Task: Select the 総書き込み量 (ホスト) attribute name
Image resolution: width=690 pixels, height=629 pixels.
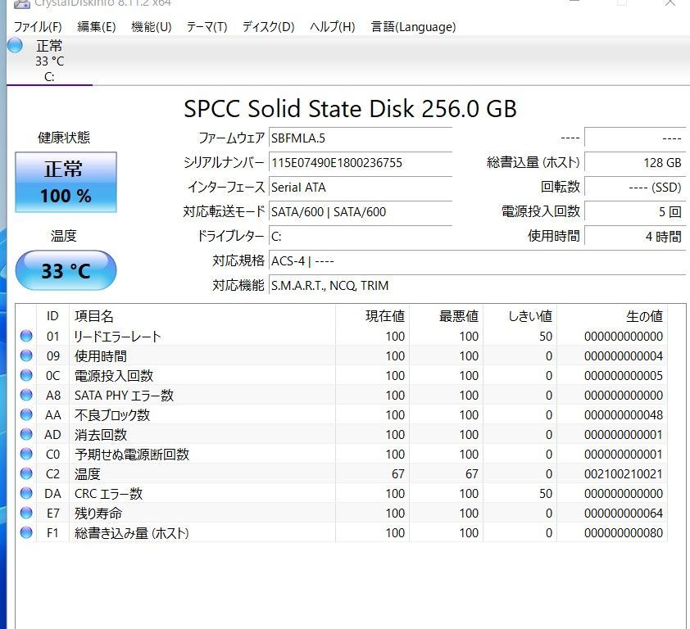Action: tap(132, 533)
